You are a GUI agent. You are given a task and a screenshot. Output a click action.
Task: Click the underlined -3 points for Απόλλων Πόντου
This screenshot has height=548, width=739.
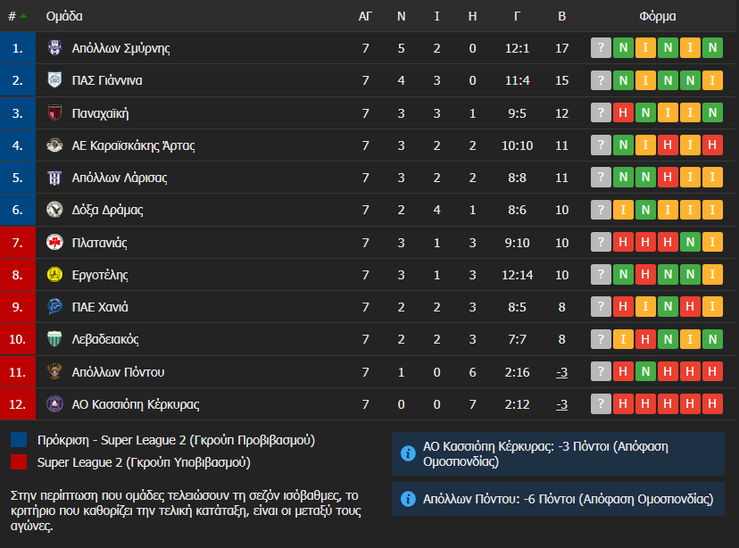click(561, 372)
